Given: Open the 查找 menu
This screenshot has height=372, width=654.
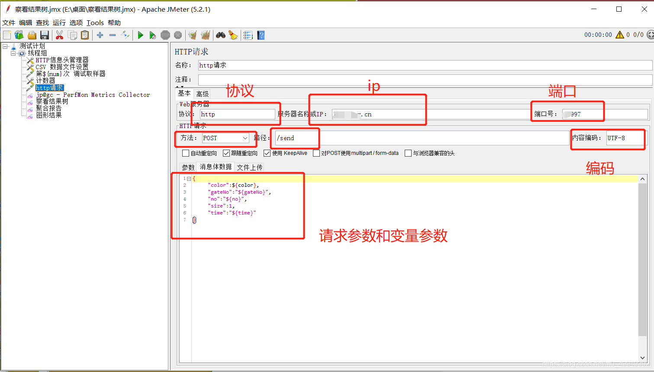Looking at the screenshot, I should tap(42, 22).
